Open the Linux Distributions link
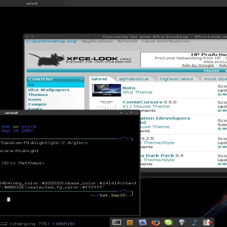227x227 pixels. [166, 41]
